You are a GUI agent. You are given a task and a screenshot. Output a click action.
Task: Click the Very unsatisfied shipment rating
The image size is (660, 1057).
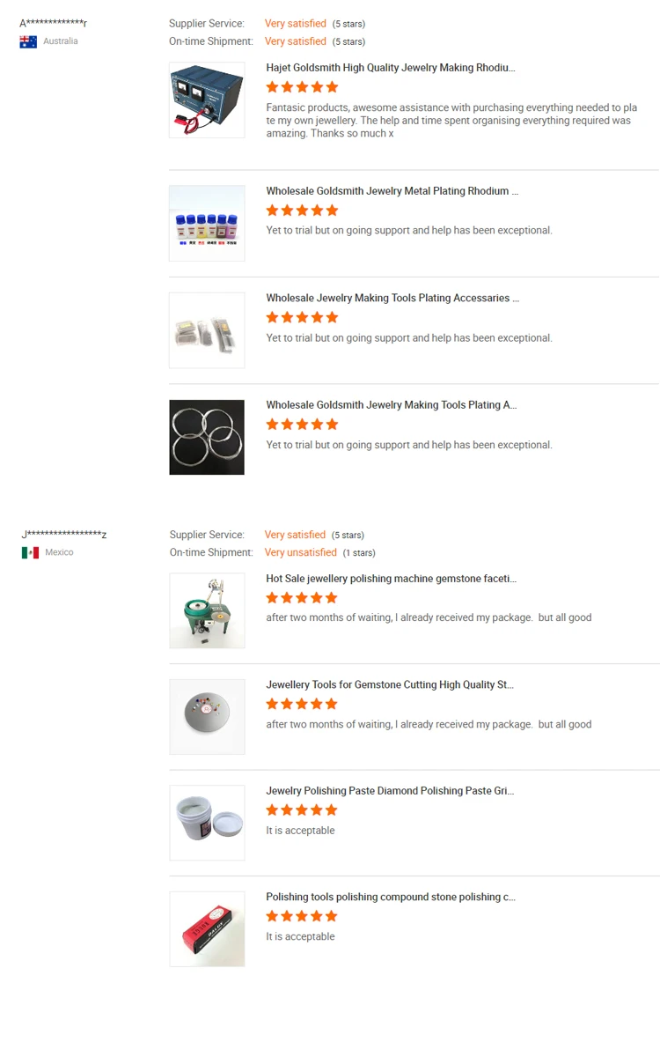301,552
